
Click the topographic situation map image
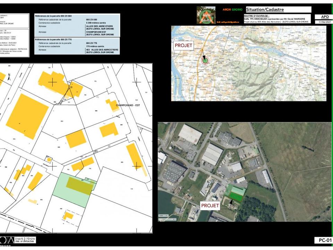(249, 63)
